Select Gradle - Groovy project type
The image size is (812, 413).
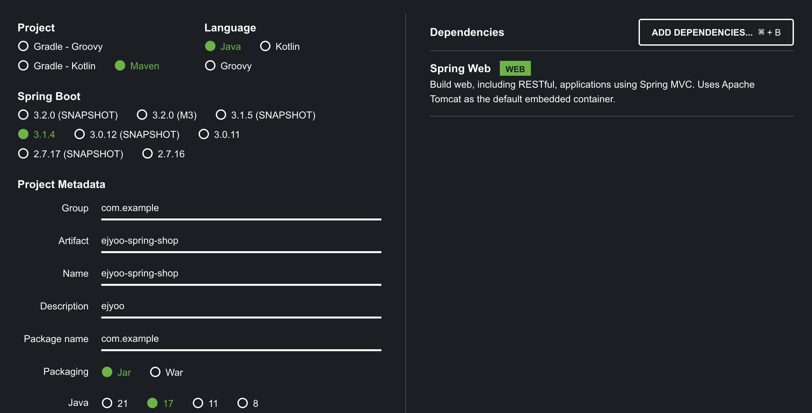pos(23,46)
